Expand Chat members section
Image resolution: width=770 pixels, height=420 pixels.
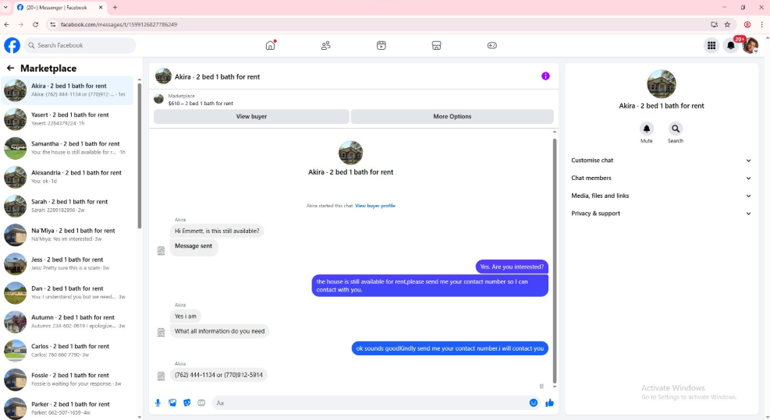tap(661, 178)
